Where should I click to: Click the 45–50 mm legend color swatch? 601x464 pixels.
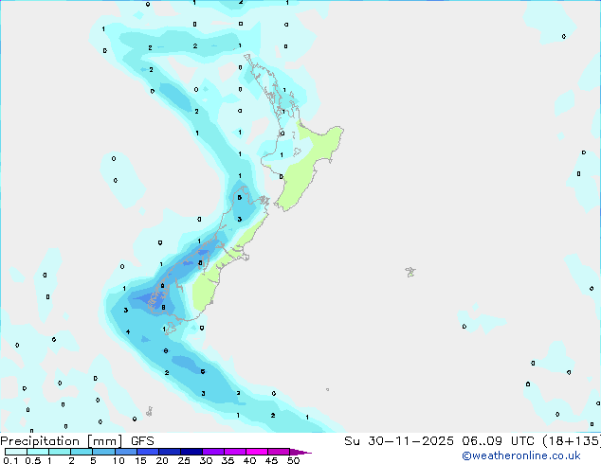pyautogui.click(x=279, y=452)
